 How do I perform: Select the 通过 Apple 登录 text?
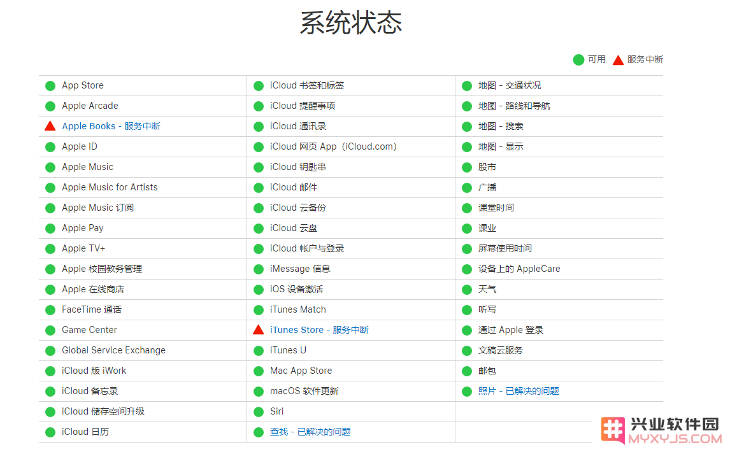click(511, 330)
